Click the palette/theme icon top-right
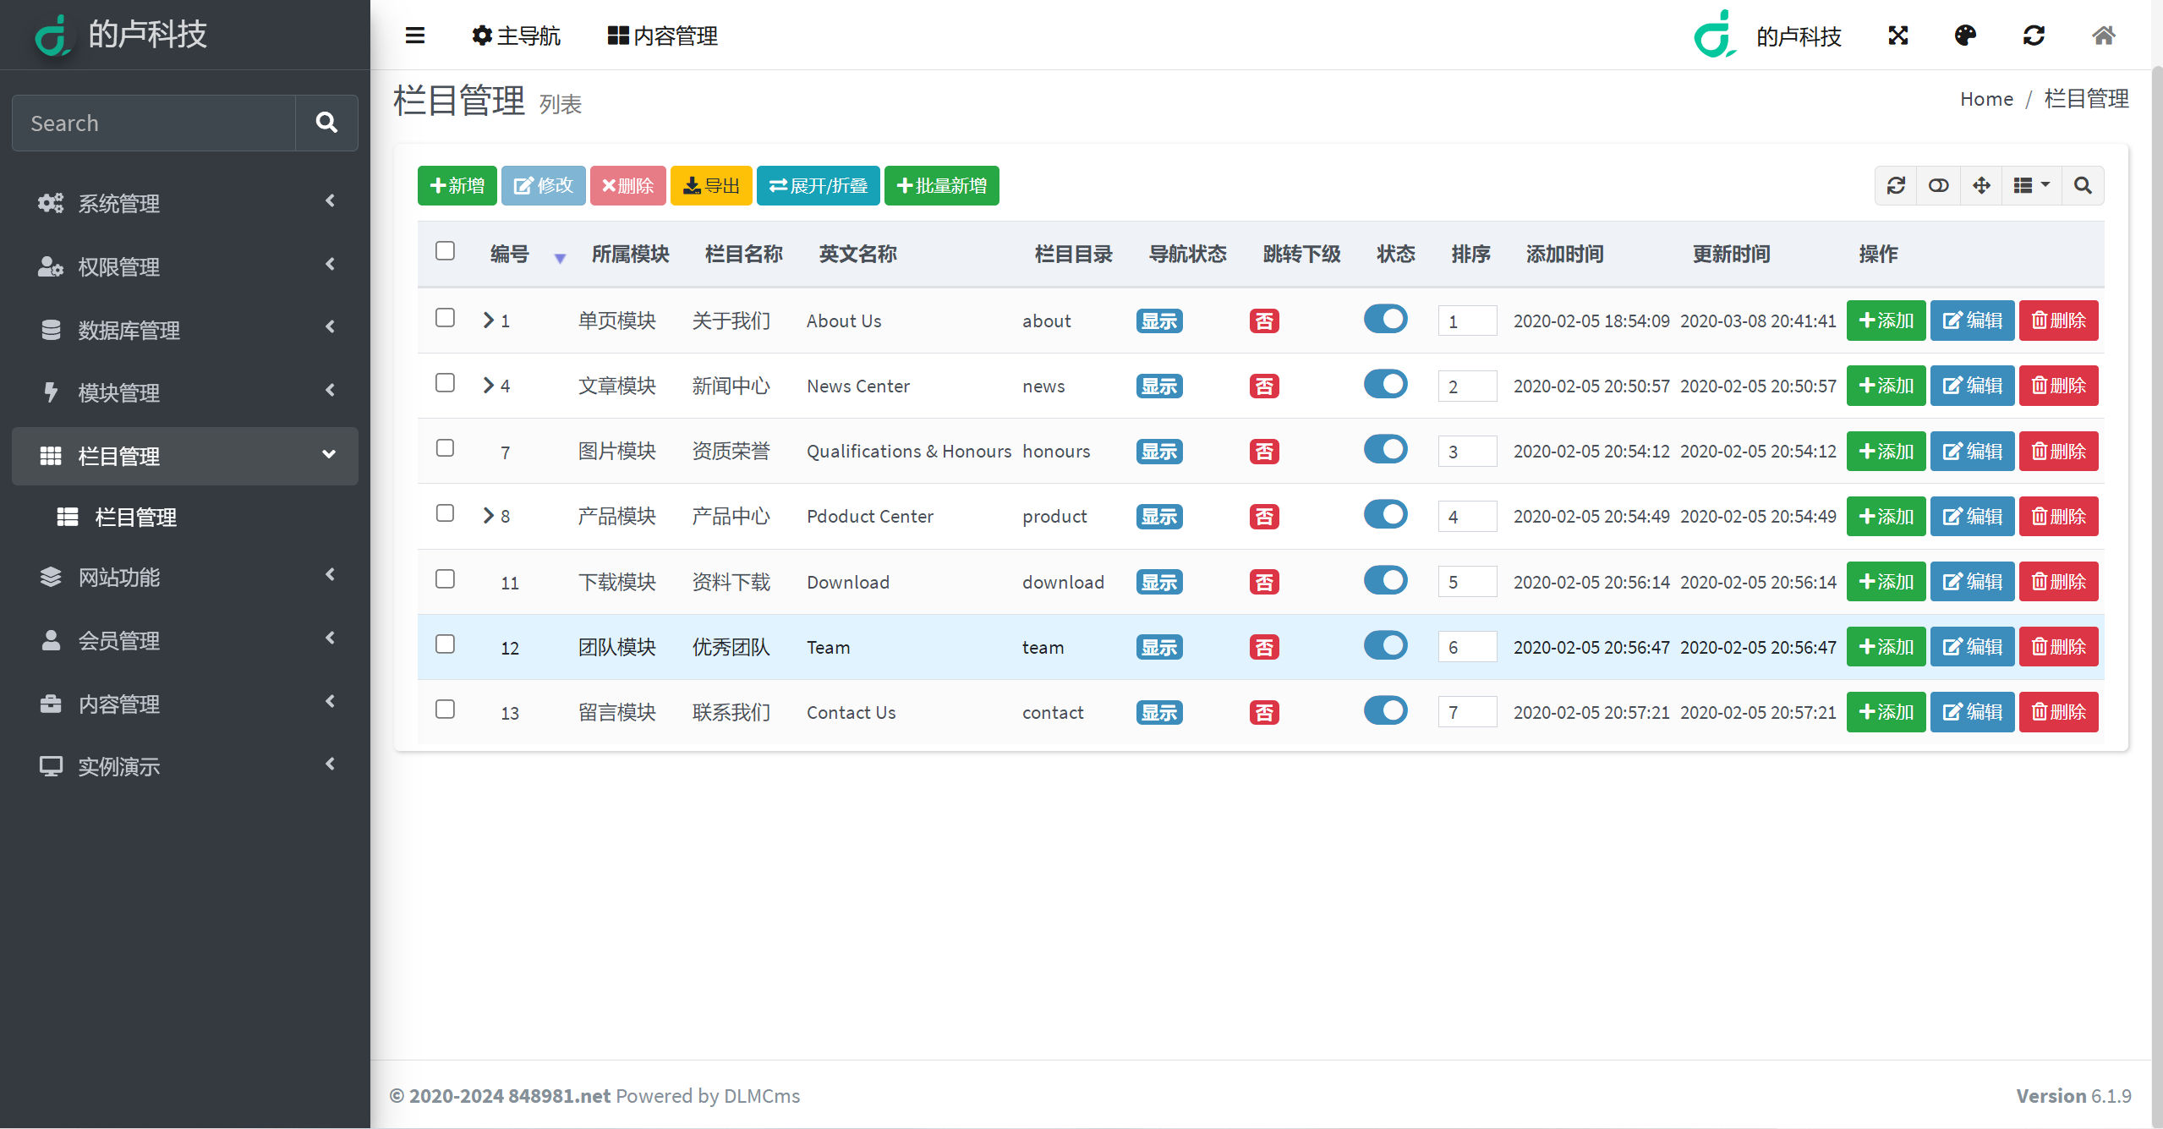2163x1129 pixels. point(1964,36)
